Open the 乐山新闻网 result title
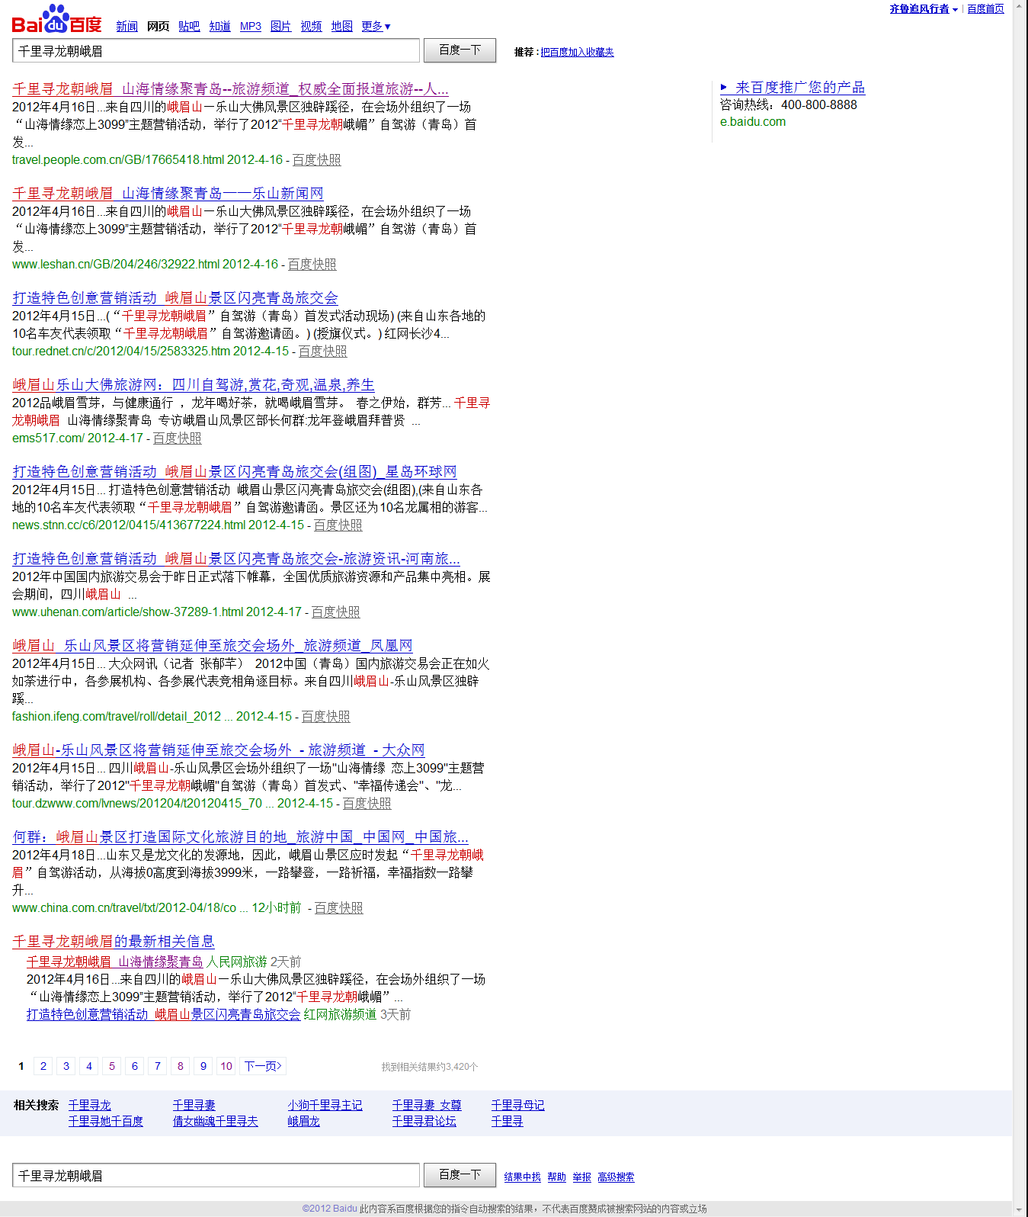 click(x=168, y=194)
